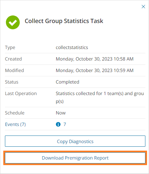Viewport: 149px width, 174px height.
Task: Click the Modified field label
Action: pyautogui.click(x=14, y=70)
